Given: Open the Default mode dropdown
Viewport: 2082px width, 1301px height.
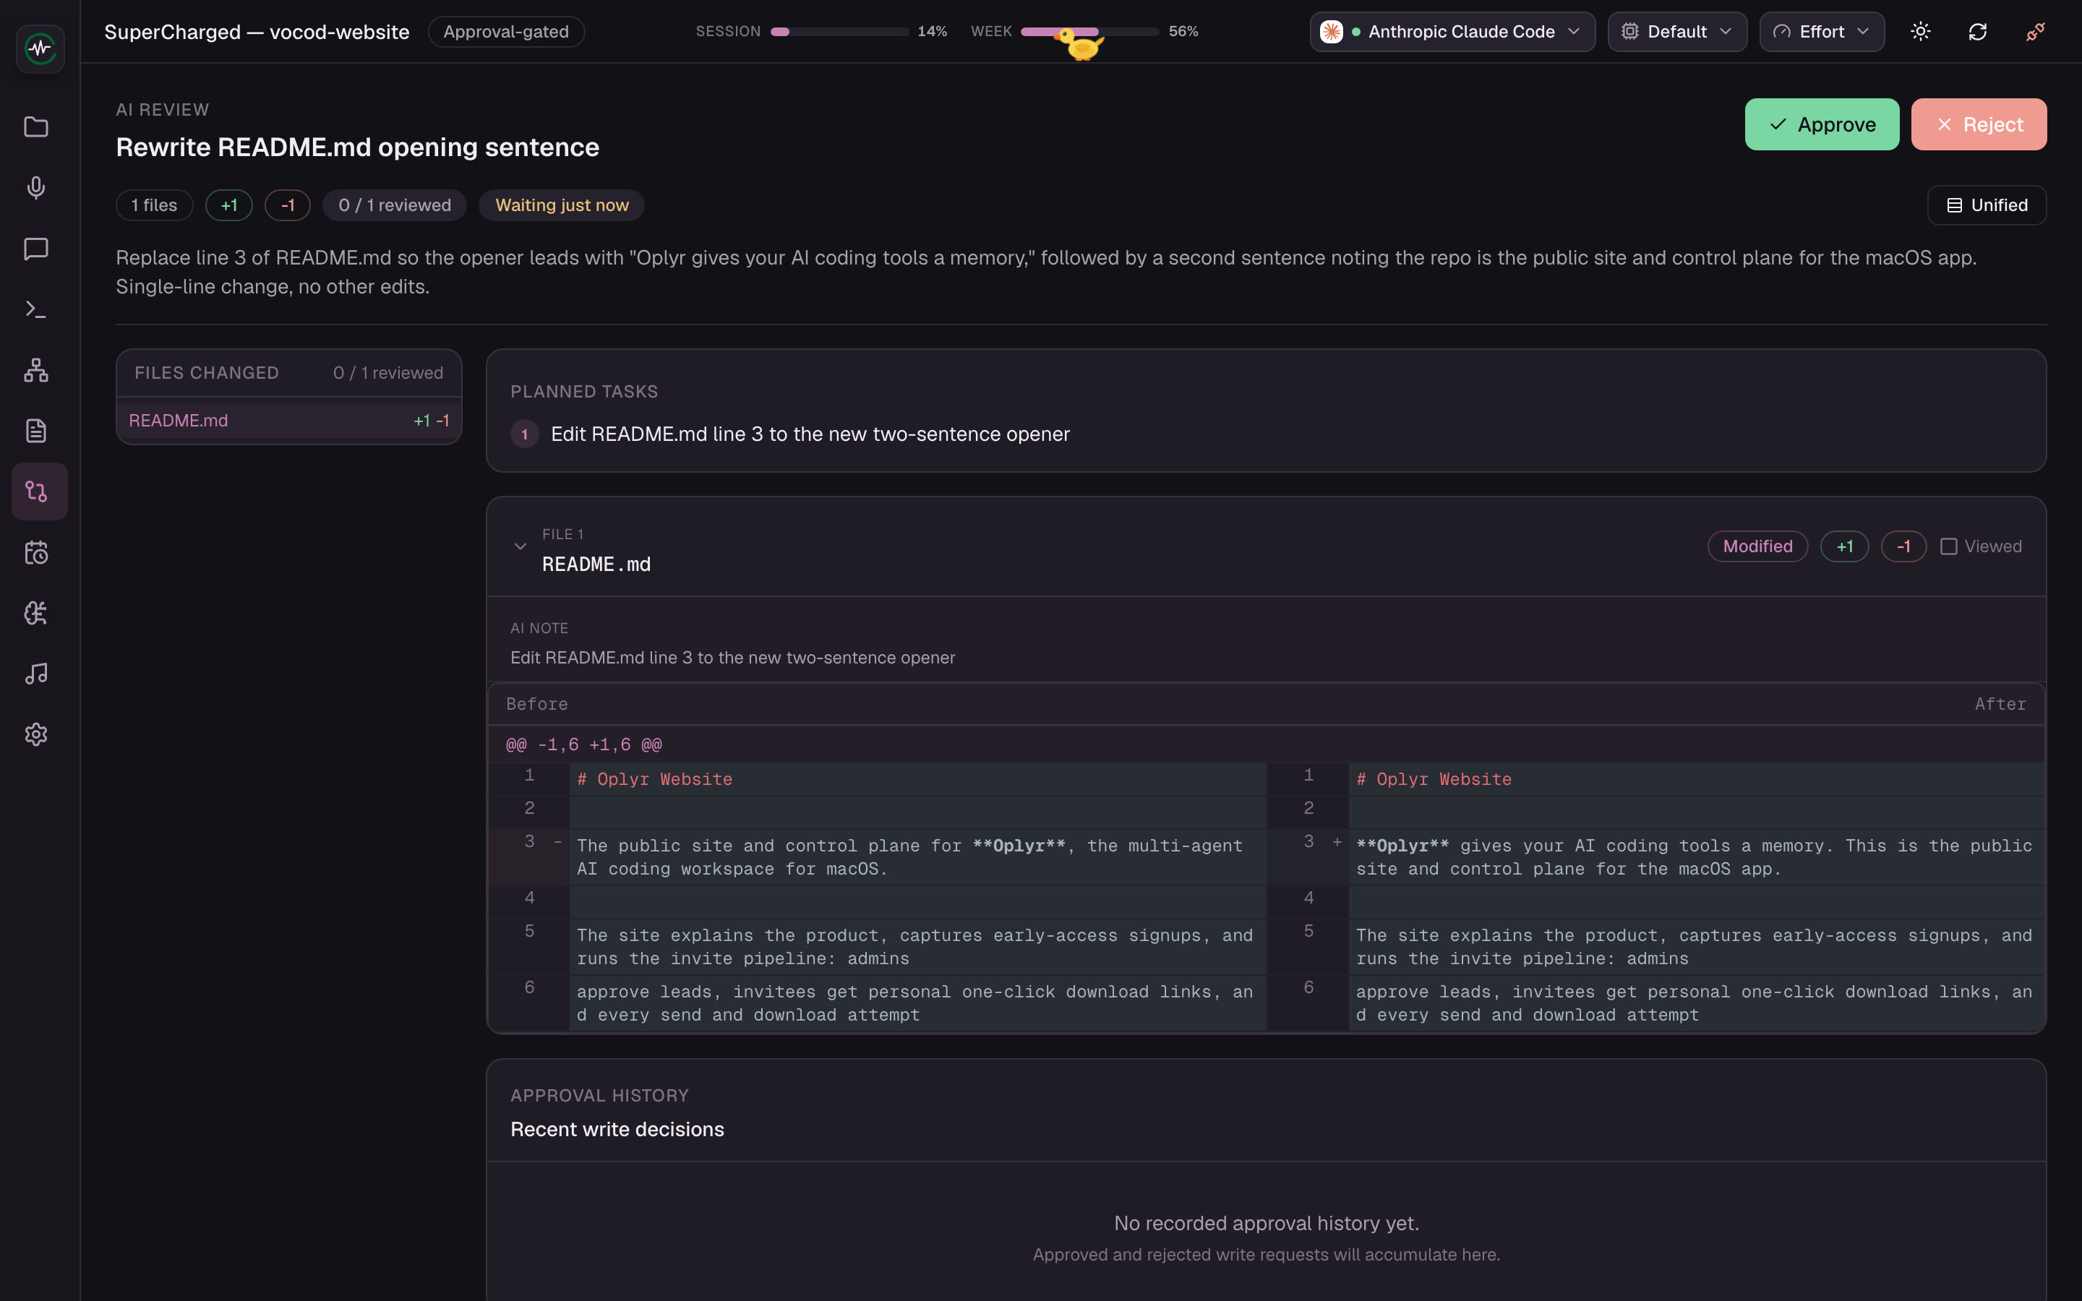Looking at the screenshot, I should pyautogui.click(x=1676, y=32).
